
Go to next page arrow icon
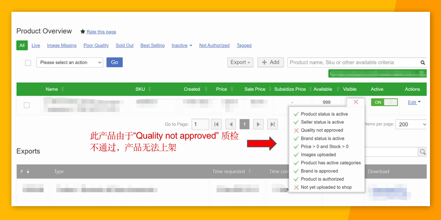(x=258, y=124)
